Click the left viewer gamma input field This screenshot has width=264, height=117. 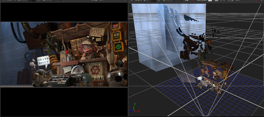point(47,1)
